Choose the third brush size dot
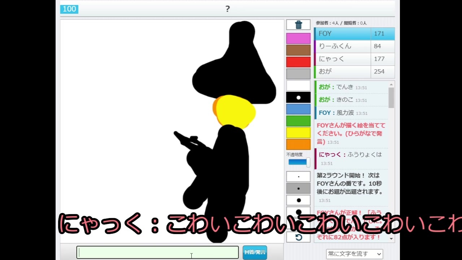 298,200
